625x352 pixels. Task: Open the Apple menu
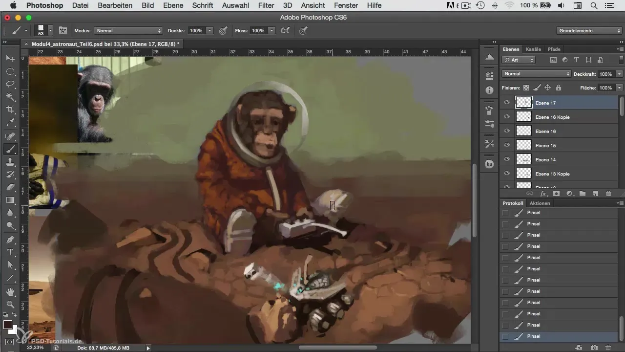[13, 5]
